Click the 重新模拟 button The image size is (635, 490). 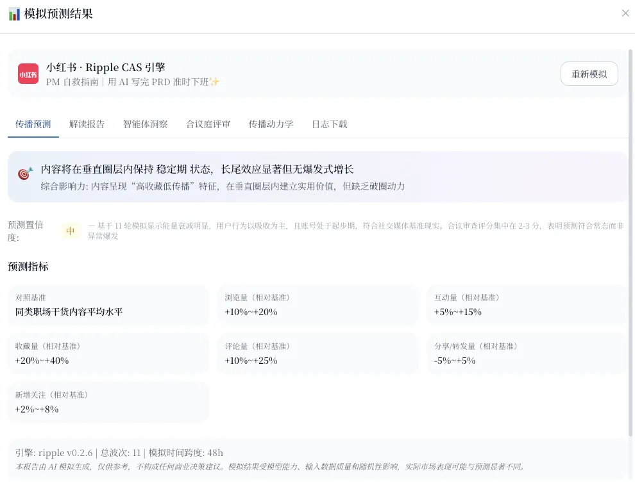click(x=589, y=74)
